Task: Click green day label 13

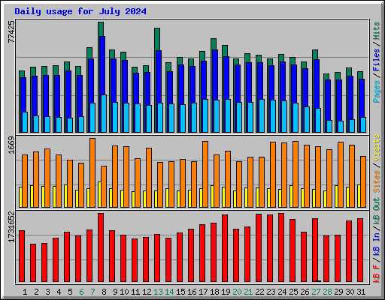Action: (x=158, y=292)
